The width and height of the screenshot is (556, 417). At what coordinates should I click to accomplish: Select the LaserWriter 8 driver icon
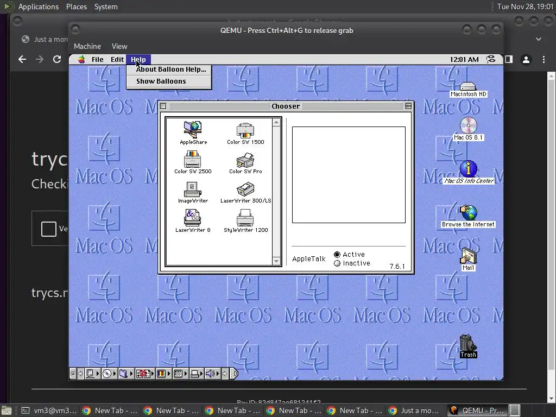coord(193,221)
